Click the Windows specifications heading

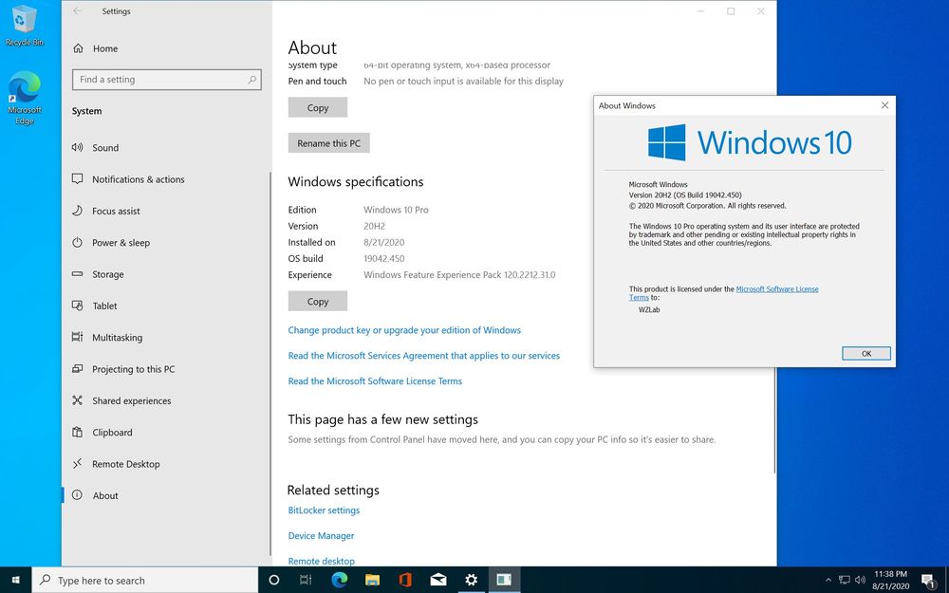pyautogui.click(x=356, y=181)
